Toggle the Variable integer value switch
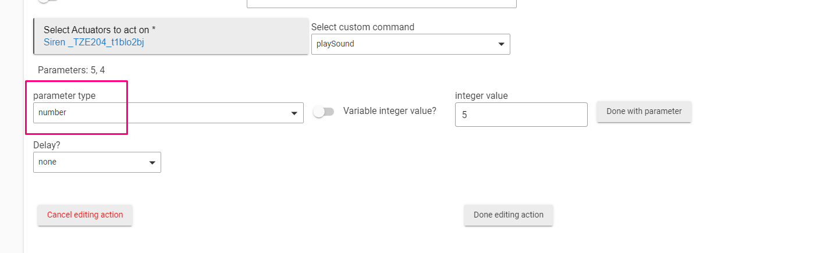The height and width of the screenshot is (253, 817). tap(324, 112)
